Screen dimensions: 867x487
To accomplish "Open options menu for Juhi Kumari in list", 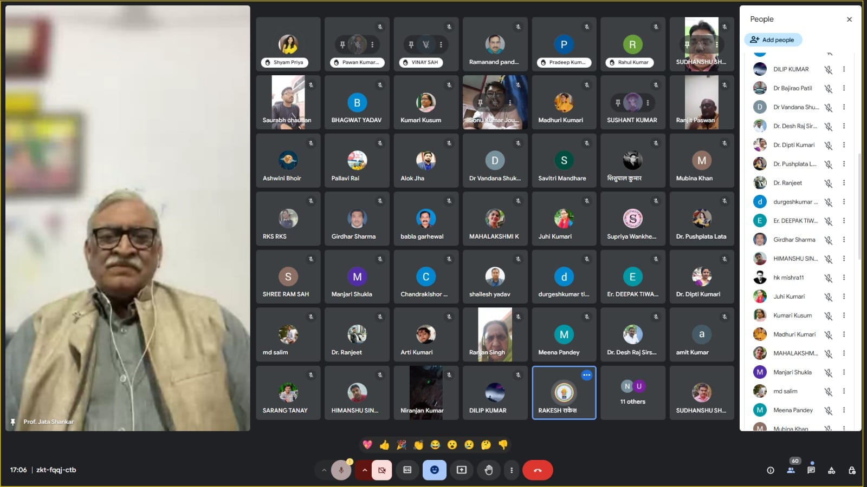I will click(844, 297).
